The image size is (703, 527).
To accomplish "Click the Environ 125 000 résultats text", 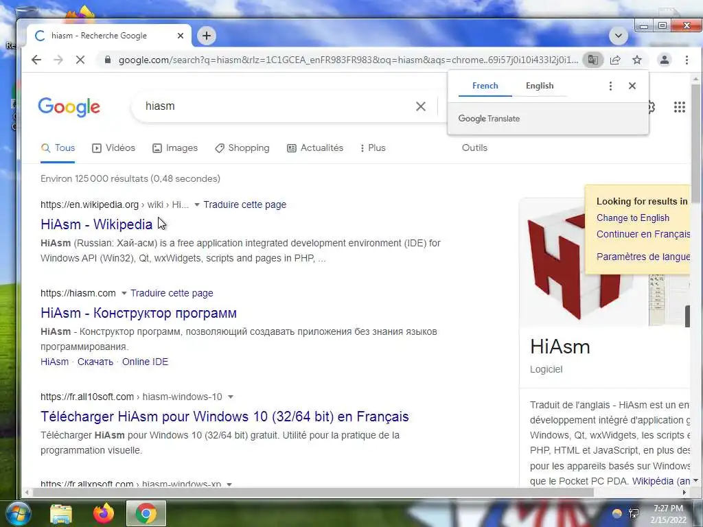I will tap(130, 178).
